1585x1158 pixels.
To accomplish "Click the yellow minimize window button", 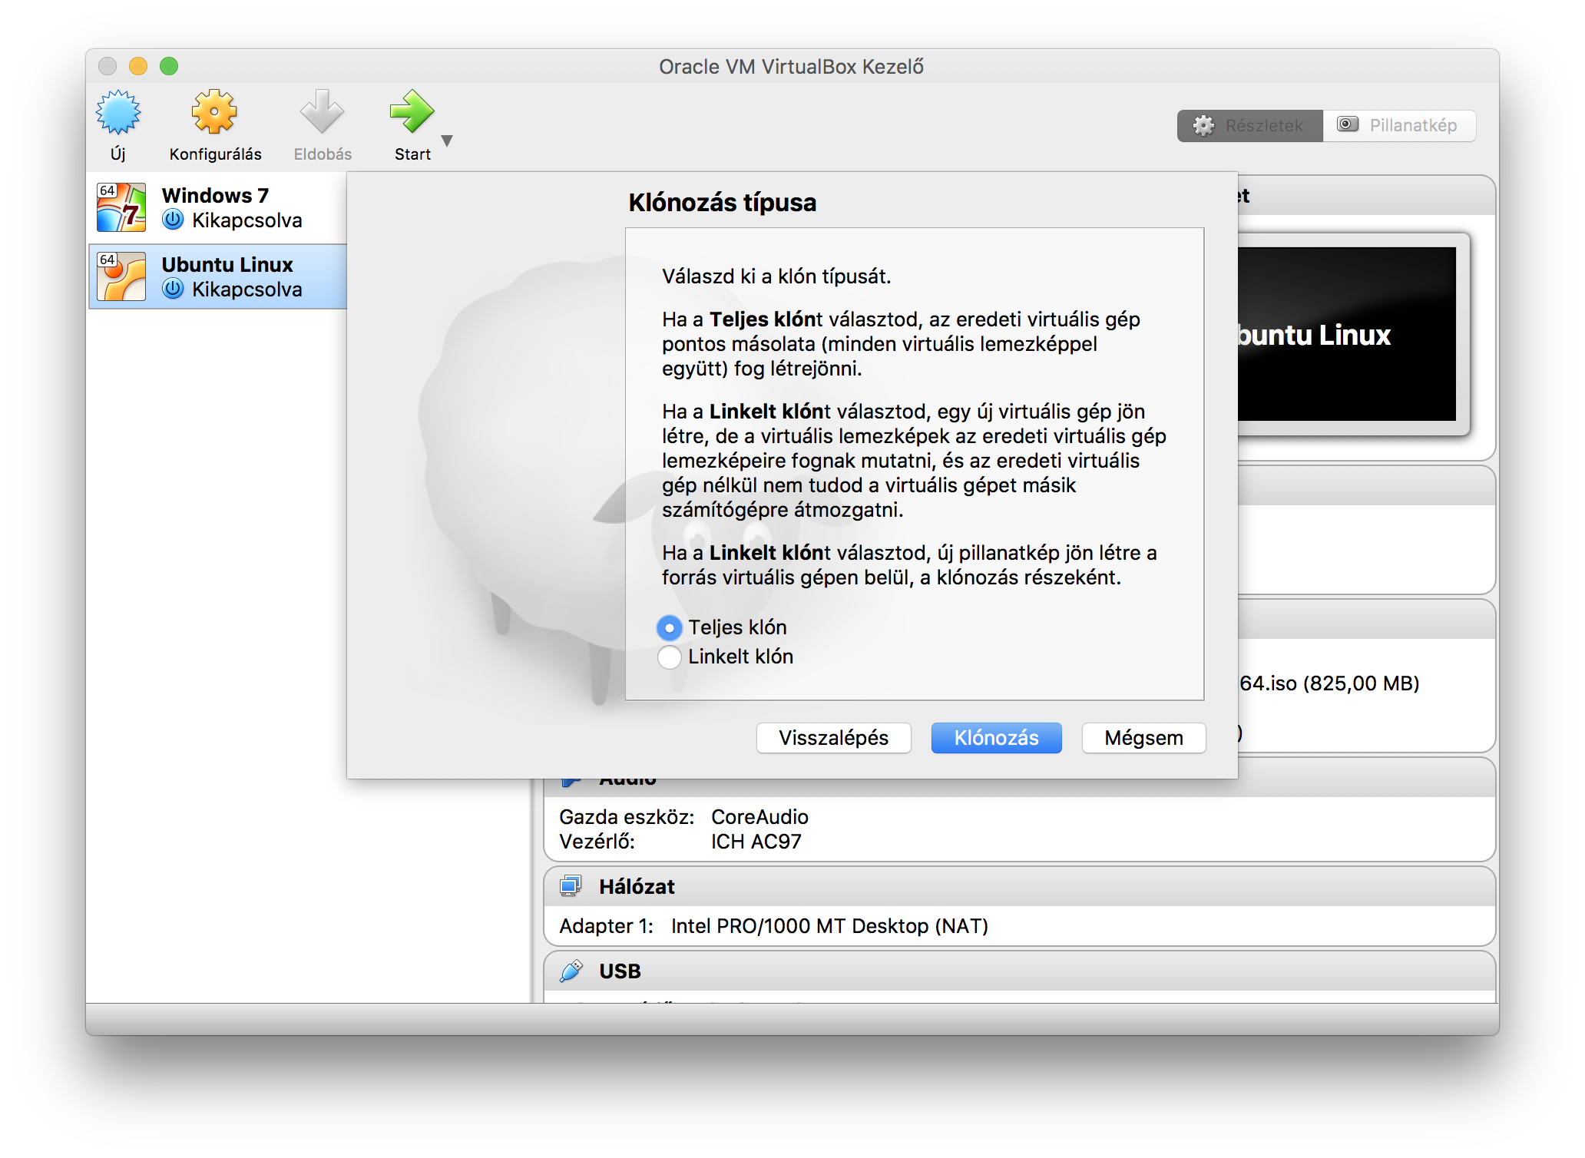I will [x=138, y=66].
